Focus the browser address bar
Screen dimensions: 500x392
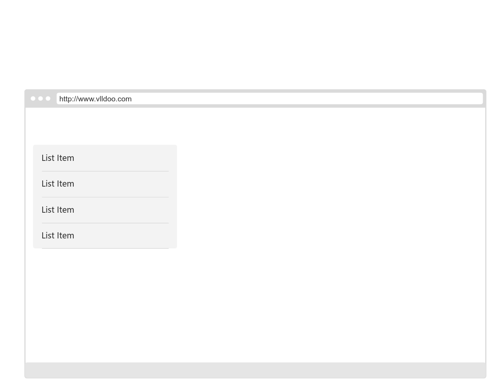pos(269,99)
